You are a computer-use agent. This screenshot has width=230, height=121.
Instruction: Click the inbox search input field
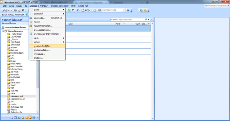127,19
